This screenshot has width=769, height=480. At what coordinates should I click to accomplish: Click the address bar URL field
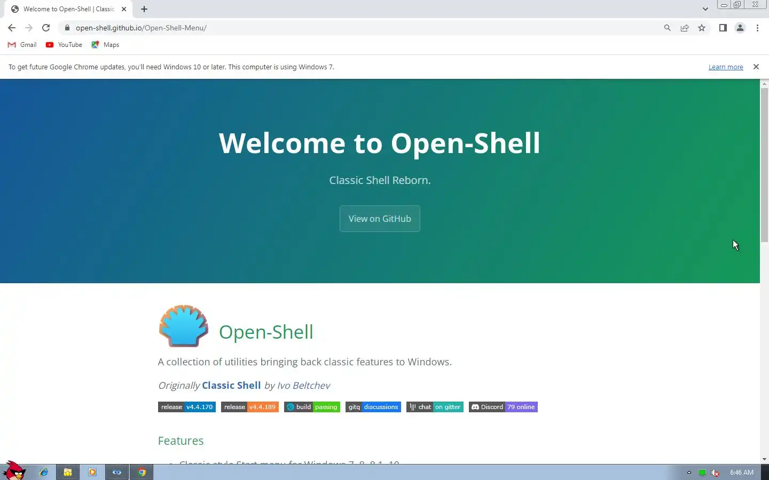(x=363, y=28)
